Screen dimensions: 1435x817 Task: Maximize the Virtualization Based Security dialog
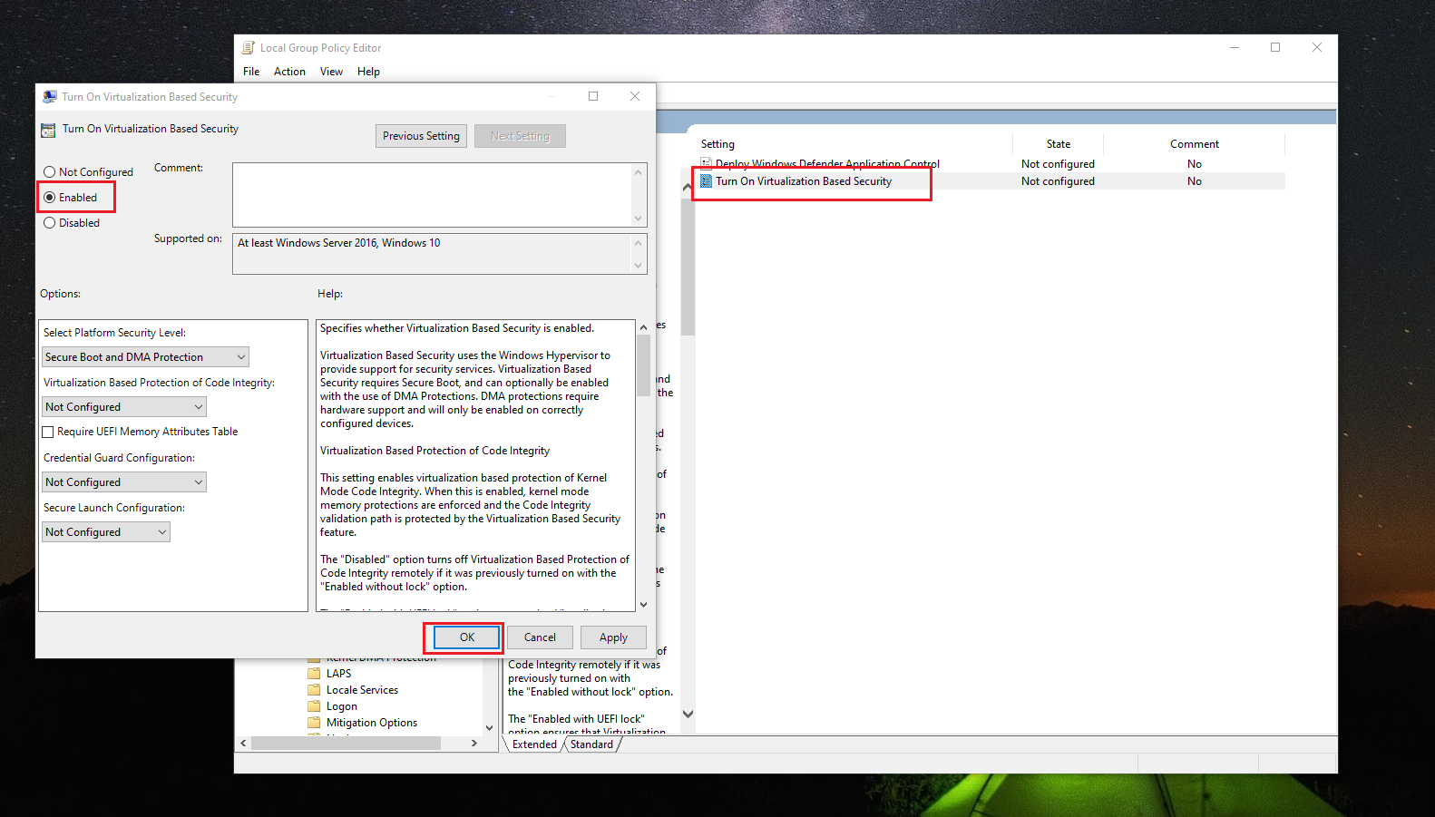click(x=593, y=96)
